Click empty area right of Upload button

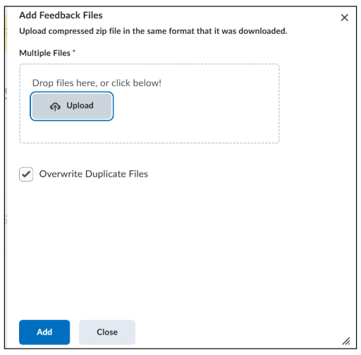(x=195, y=106)
